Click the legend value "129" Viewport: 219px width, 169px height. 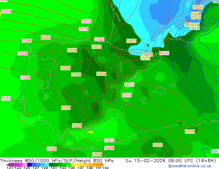[45, 168]
